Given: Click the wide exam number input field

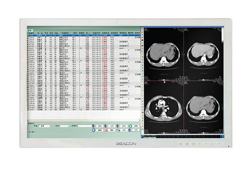Looking at the screenshot, I should pyautogui.click(x=85, y=126).
